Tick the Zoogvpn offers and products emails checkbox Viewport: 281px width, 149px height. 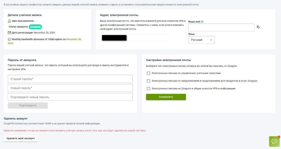tap(148, 81)
